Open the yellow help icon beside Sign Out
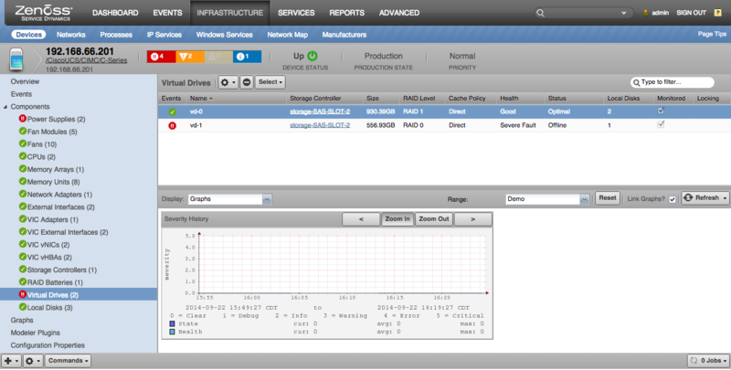 pyautogui.click(x=718, y=13)
